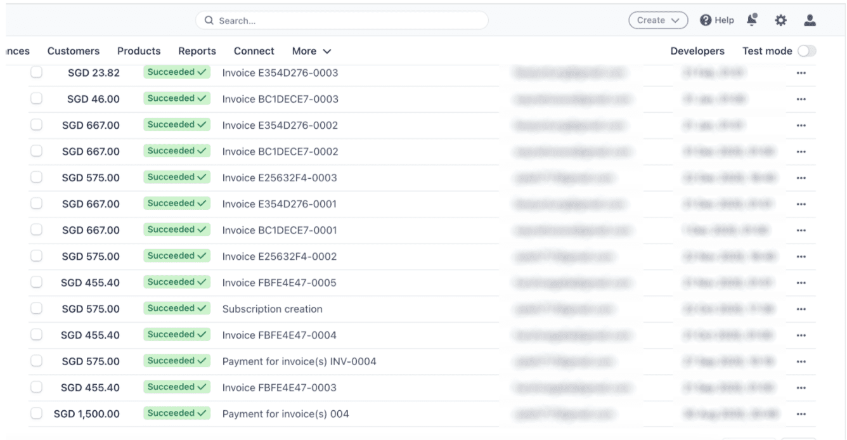Click ellipsis menu for SGD 1,500.00 payment
The image size is (847, 440).
click(801, 414)
